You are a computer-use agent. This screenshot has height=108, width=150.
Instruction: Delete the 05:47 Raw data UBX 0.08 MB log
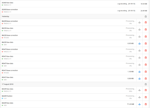coord(146,78)
